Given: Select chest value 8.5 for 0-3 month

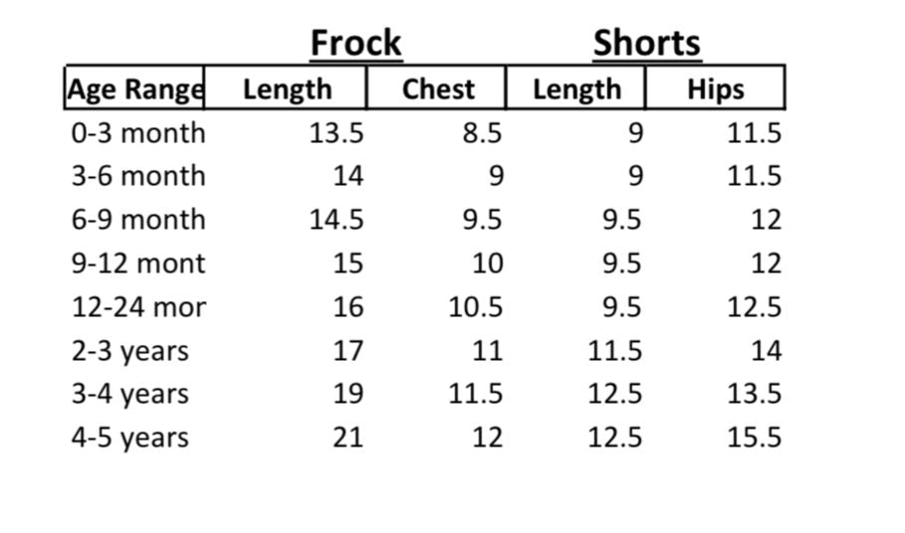Looking at the screenshot, I should [482, 133].
